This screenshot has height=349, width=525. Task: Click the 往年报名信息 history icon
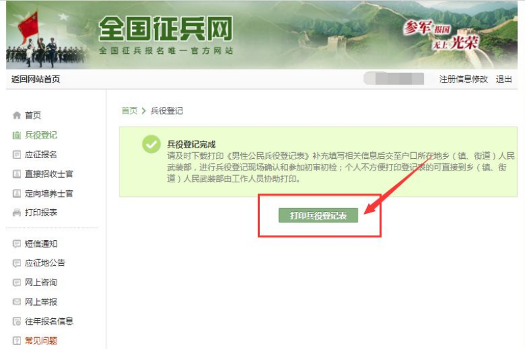tap(17, 321)
